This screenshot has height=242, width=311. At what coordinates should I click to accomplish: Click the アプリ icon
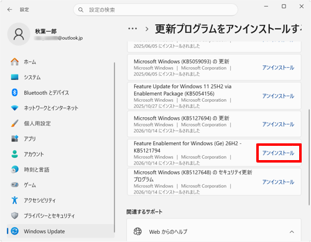tap(14, 138)
